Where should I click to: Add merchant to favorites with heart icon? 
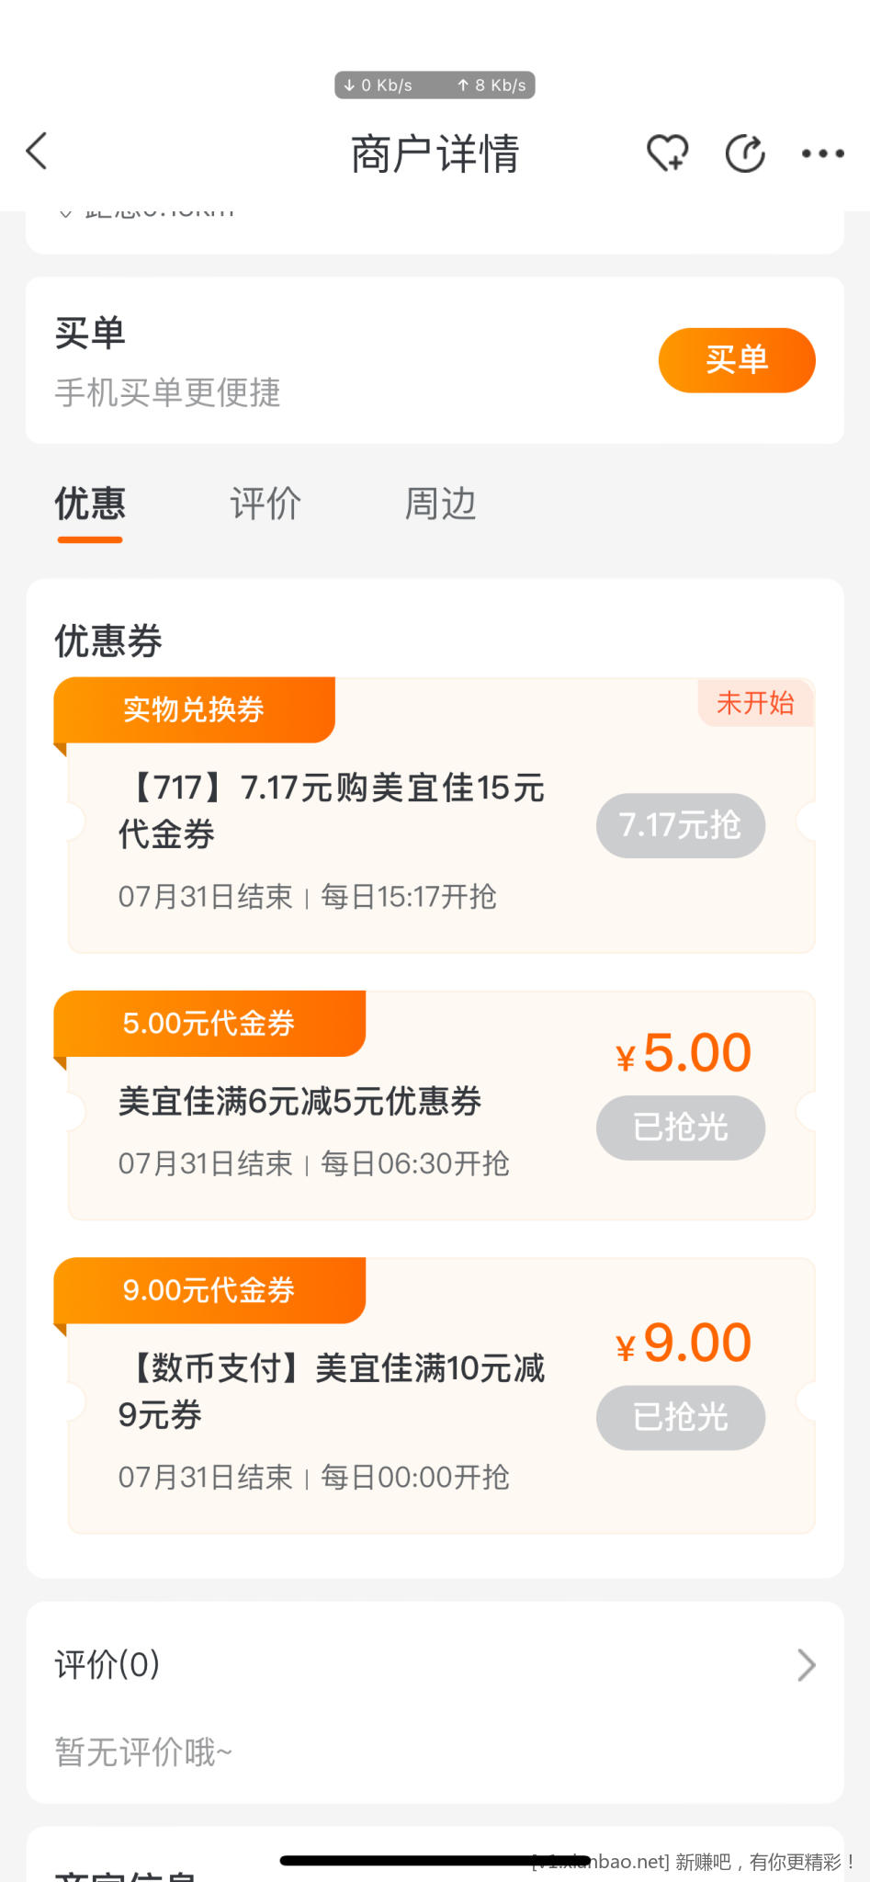tap(667, 153)
